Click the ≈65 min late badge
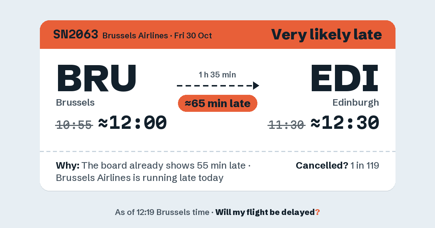Viewport: 435px width, 228px height. [x=217, y=104]
